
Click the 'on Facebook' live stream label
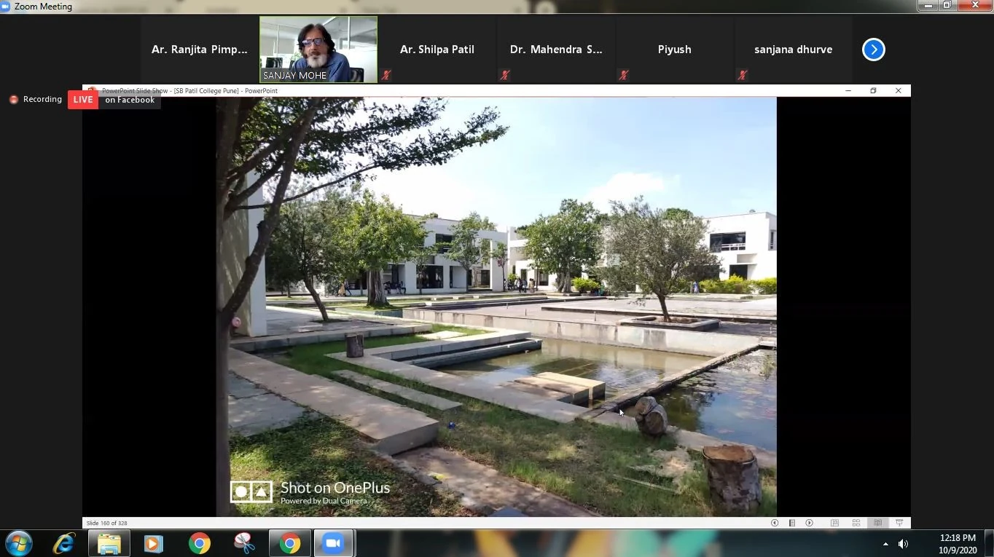[130, 100]
